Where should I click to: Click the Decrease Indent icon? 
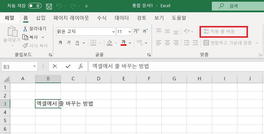[x=186, y=43]
